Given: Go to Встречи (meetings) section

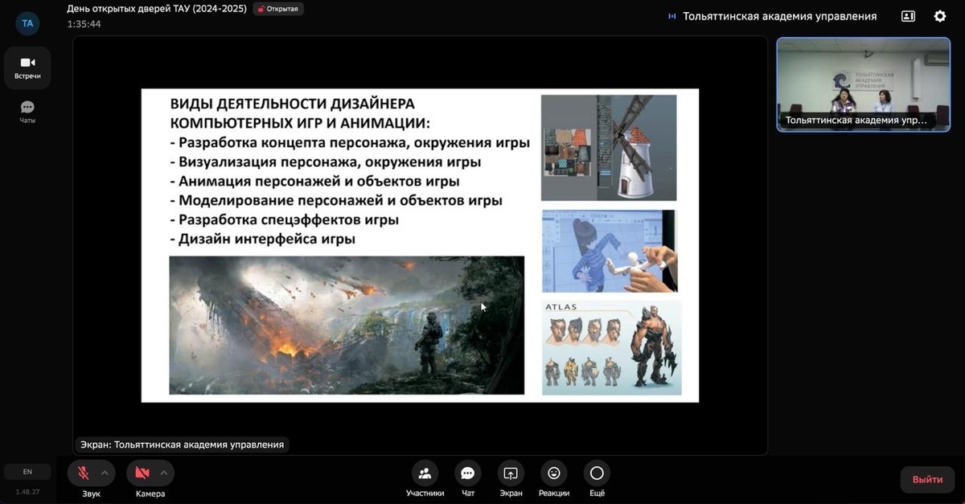Looking at the screenshot, I should 27,68.
